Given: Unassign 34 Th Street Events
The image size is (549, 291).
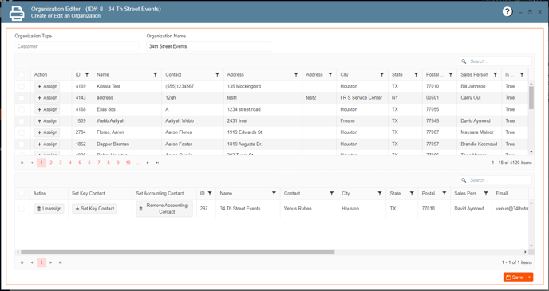Looking at the screenshot, I should pyautogui.click(x=49, y=209).
